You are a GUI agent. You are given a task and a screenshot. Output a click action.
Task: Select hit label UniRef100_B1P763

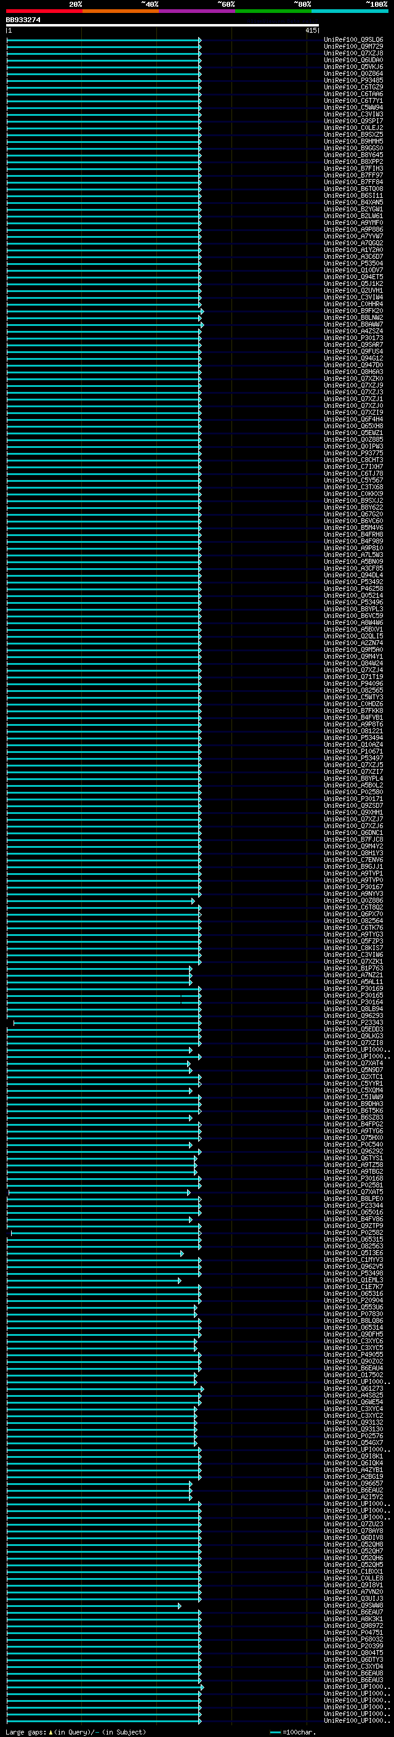point(353,968)
